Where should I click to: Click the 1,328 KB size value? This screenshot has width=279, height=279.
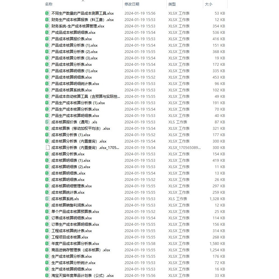[217, 199]
